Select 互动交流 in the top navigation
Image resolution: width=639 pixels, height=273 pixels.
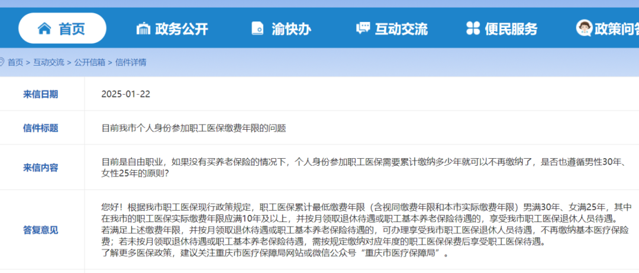tap(392, 29)
